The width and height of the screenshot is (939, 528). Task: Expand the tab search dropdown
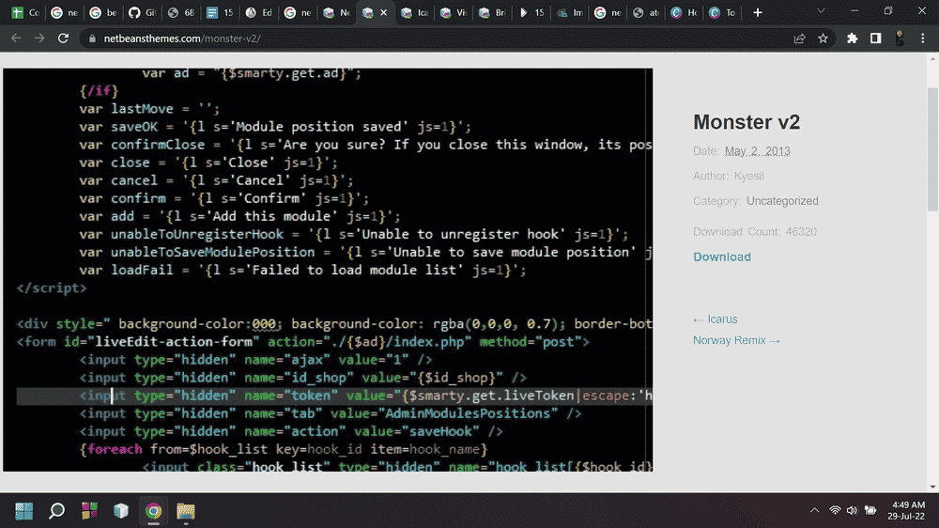pos(821,11)
